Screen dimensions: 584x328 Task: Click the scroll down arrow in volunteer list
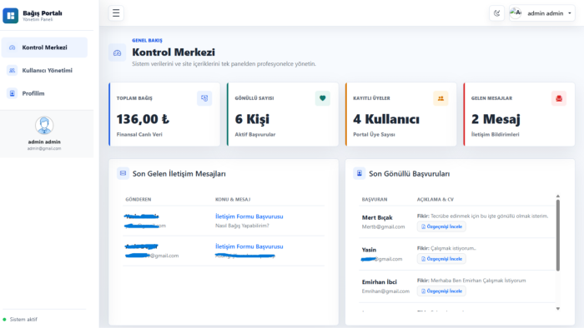point(558,309)
